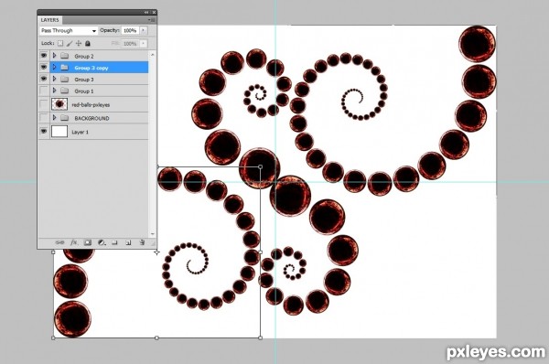Select the Layer 1 name

pyautogui.click(x=81, y=132)
